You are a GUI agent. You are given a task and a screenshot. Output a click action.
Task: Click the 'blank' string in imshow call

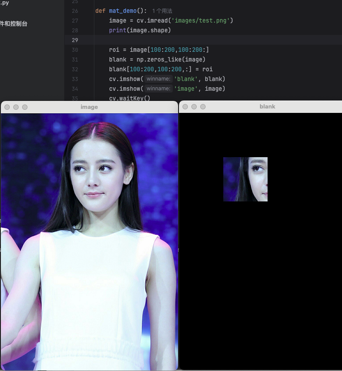pyautogui.click(x=186, y=79)
